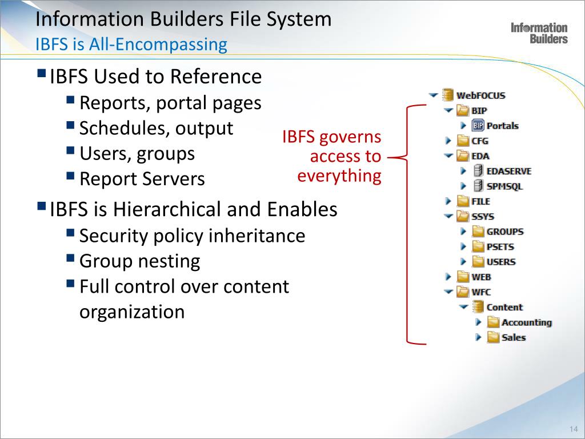The image size is (585, 439).
Task: Click the WebFOCUS root database icon
Action: coord(448,95)
